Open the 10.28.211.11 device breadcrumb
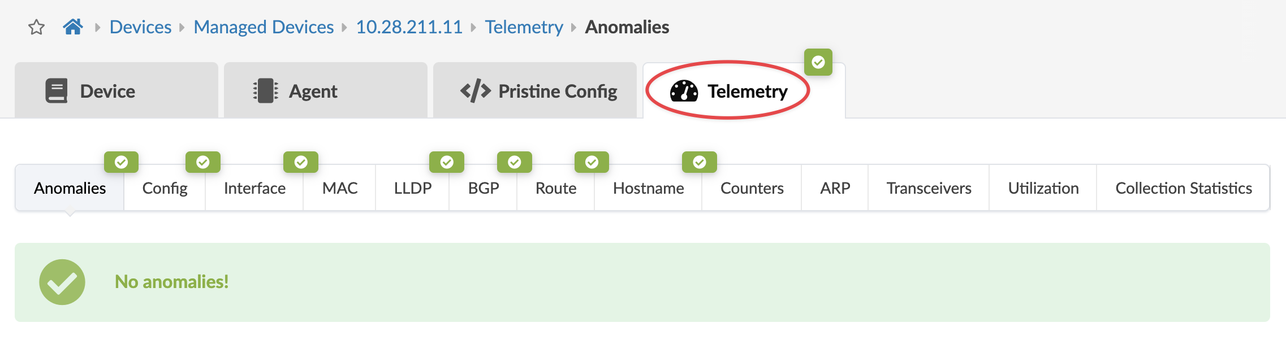This screenshot has width=1286, height=340. pos(409,27)
